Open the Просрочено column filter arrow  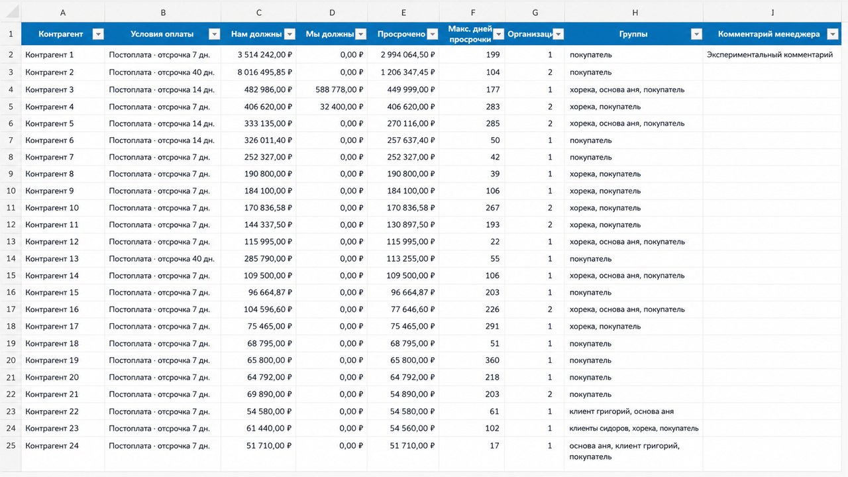pos(432,34)
